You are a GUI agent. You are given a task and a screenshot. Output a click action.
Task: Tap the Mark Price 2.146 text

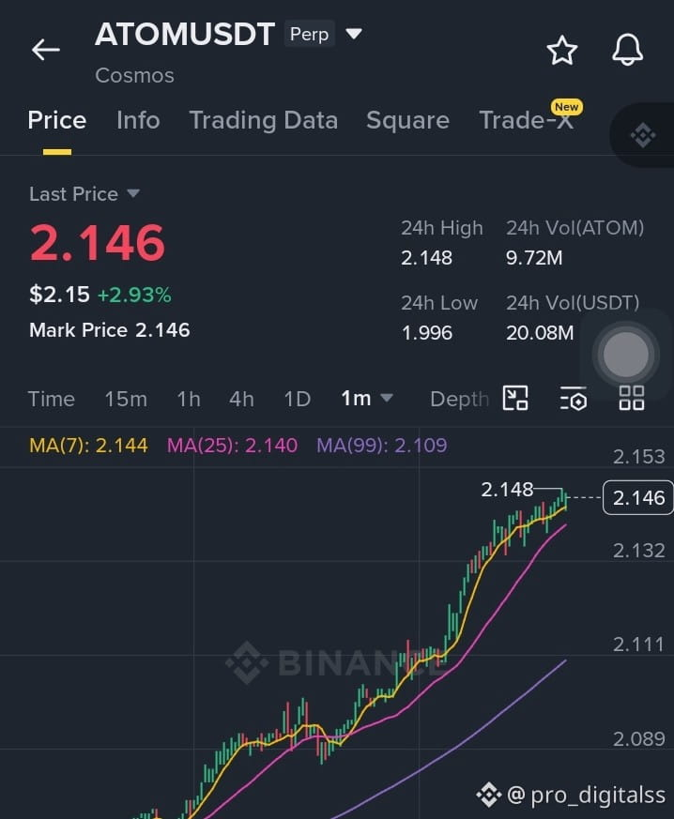109,330
